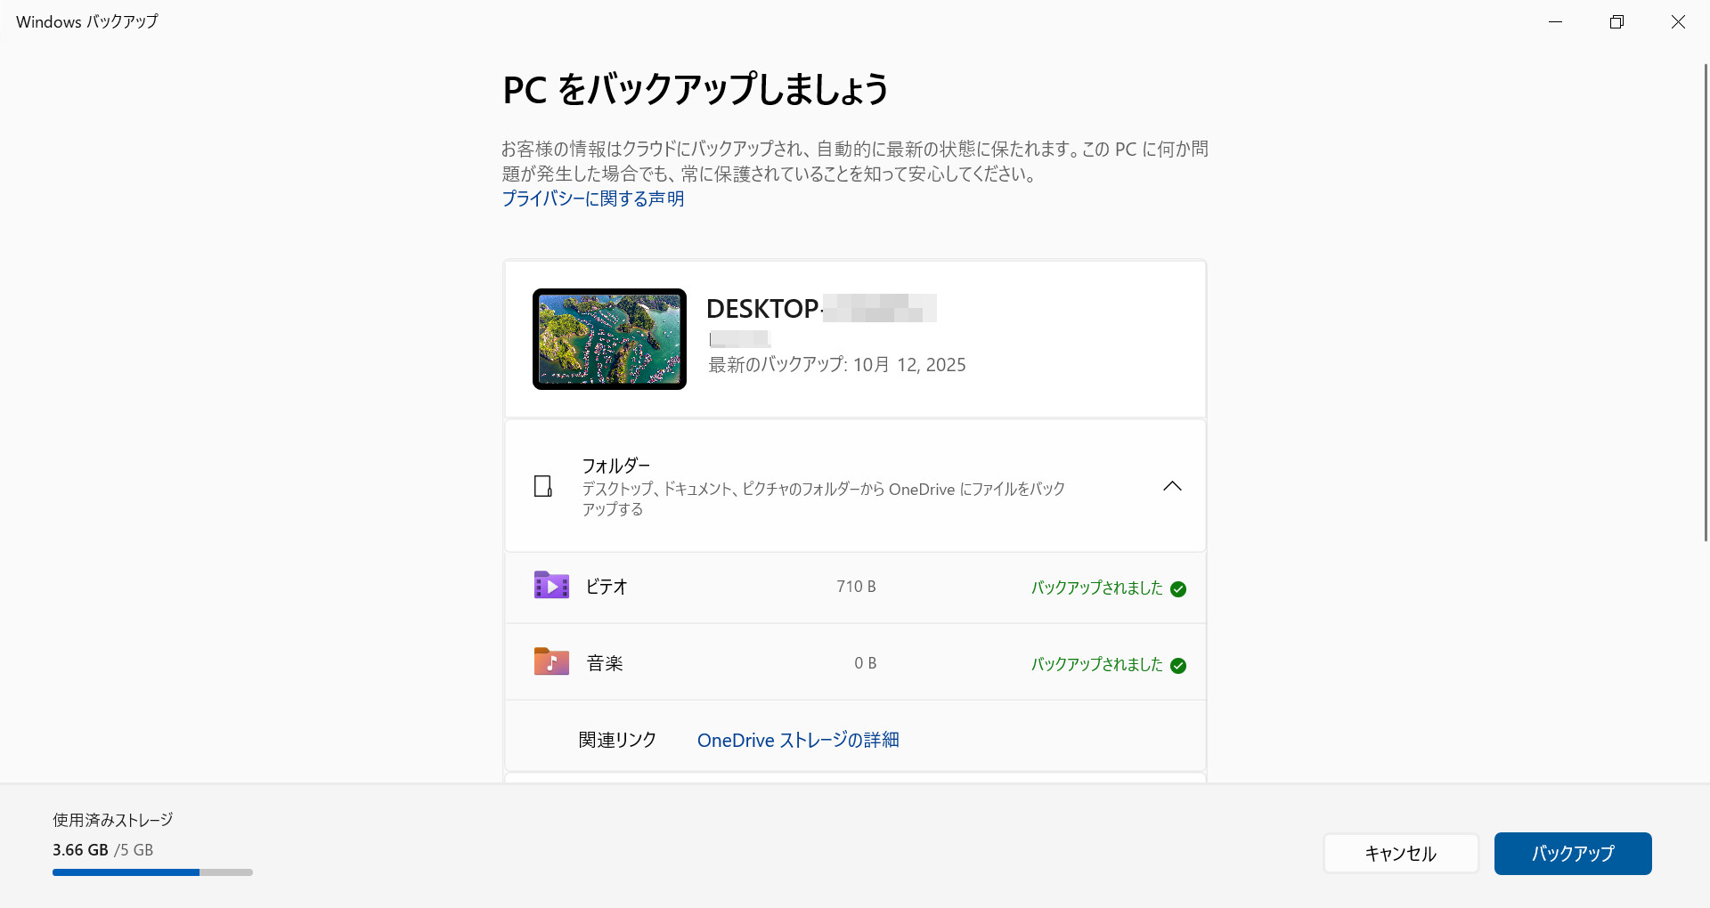
Task: Click the Windows バックアップ title bar label
Action: click(x=85, y=20)
